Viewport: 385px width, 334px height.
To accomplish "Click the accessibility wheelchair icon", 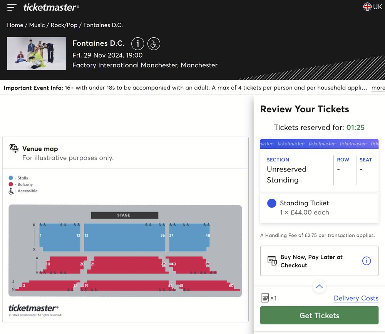I will [x=154, y=43].
